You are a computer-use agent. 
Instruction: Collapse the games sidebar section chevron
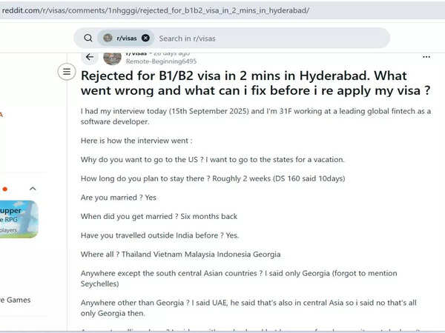(33, 189)
